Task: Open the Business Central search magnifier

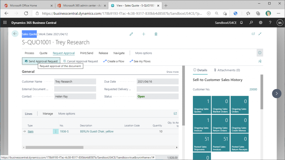Action: coord(251,23)
